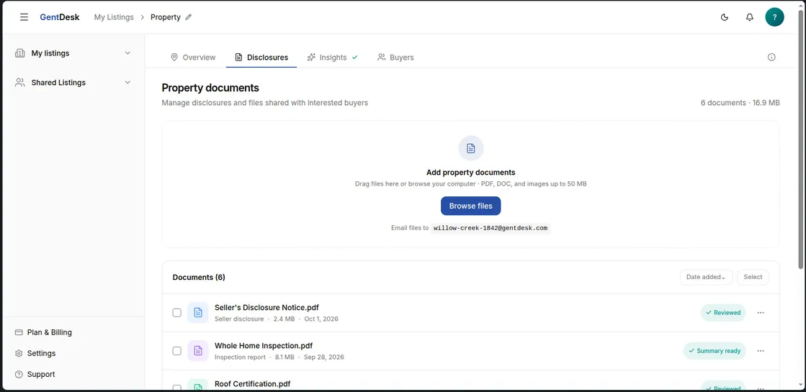Click the 6 documents · 16.9 MB summary

pyautogui.click(x=740, y=103)
